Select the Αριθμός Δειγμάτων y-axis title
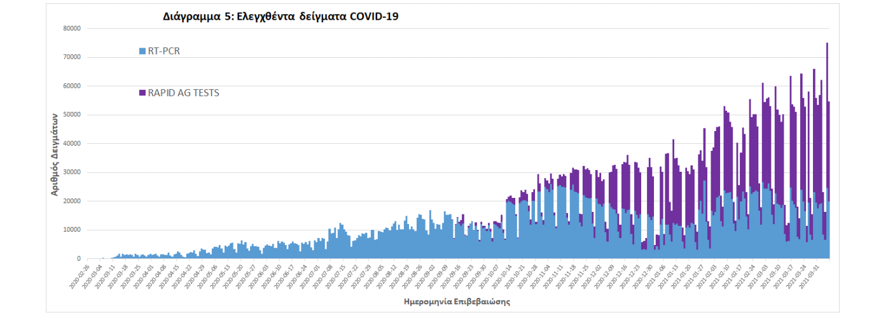 click(56, 153)
